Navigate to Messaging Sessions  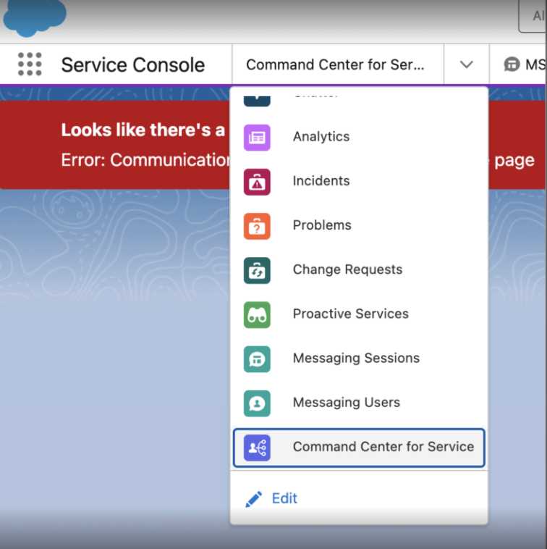pos(359,359)
